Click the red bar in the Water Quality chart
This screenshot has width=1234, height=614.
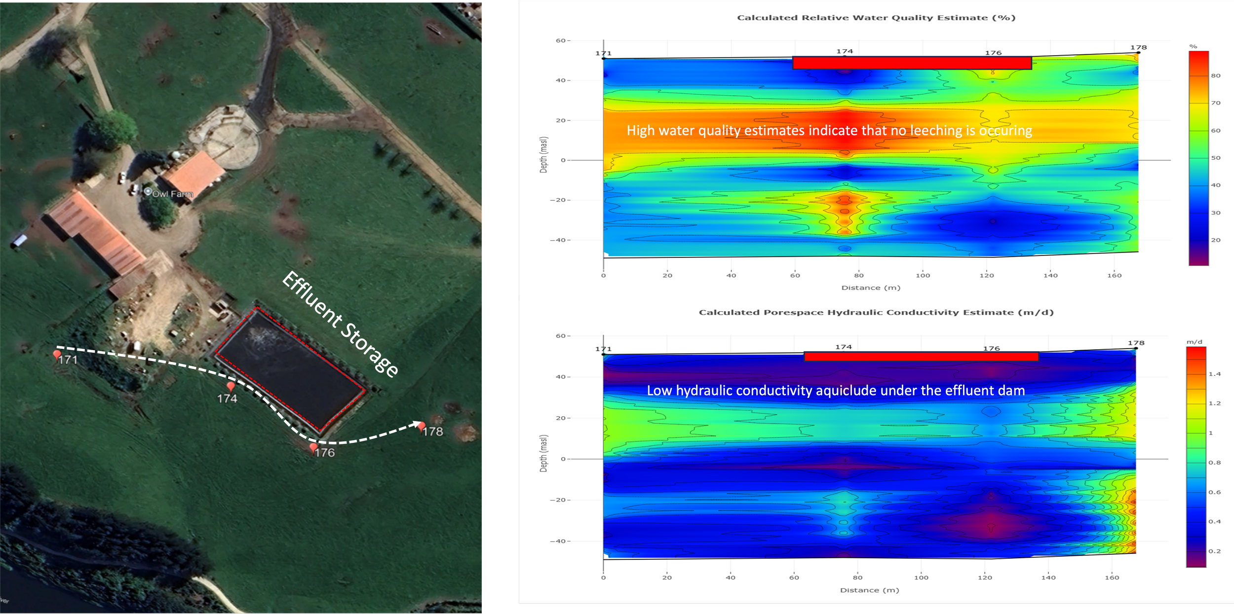point(912,63)
